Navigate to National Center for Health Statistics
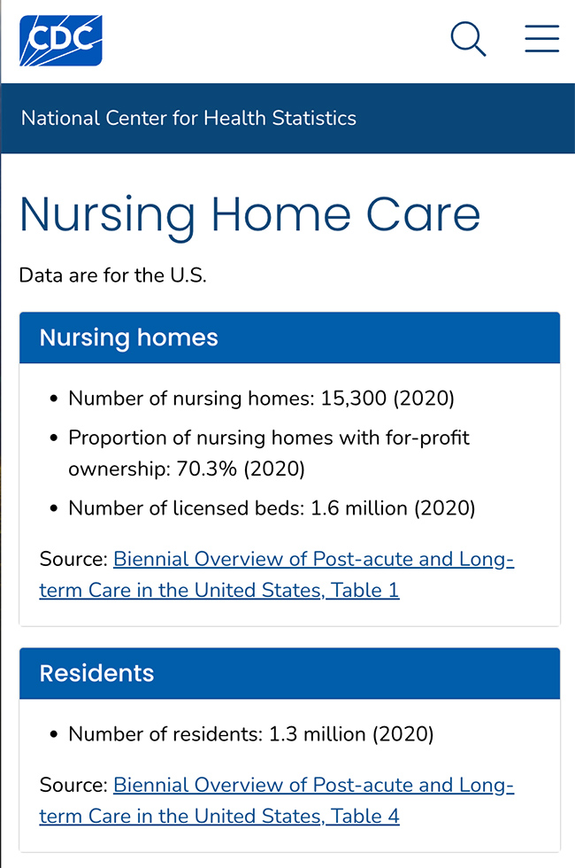The height and width of the screenshot is (868, 575). (188, 118)
